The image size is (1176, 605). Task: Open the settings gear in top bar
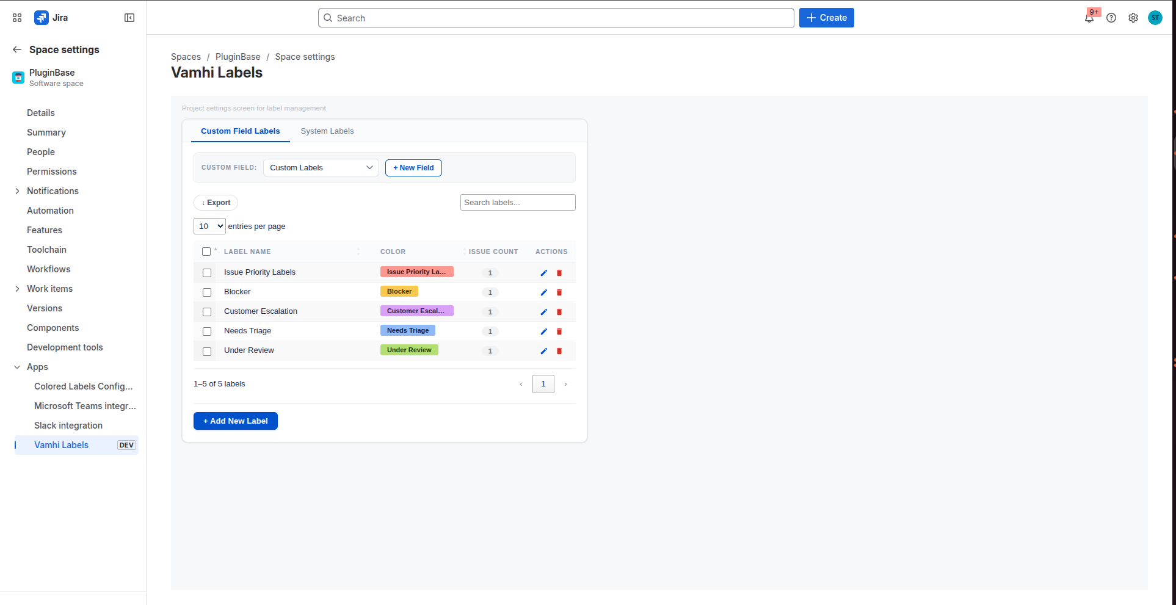coord(1133,18)
